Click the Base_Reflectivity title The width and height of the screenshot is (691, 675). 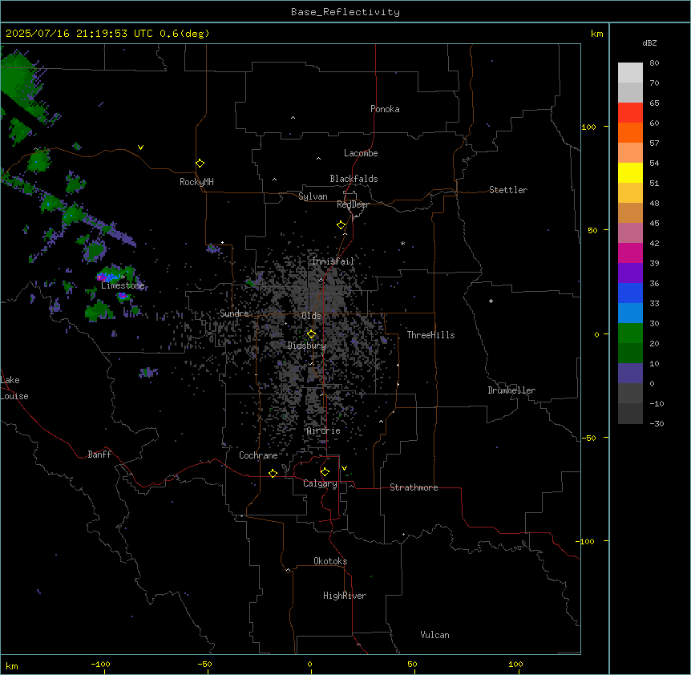pyautogui.click(x=345, y=12)
